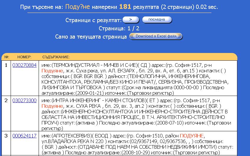The height and width of the screenshot is (156, 250).
Task: Click update date 2008-10-29 in row 3
Action: (x=135, y=152)
